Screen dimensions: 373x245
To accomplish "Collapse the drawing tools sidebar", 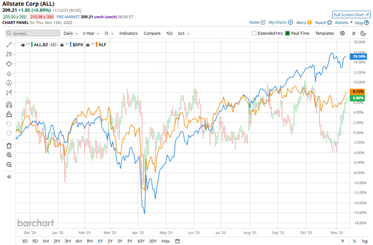I will point(9,177).
